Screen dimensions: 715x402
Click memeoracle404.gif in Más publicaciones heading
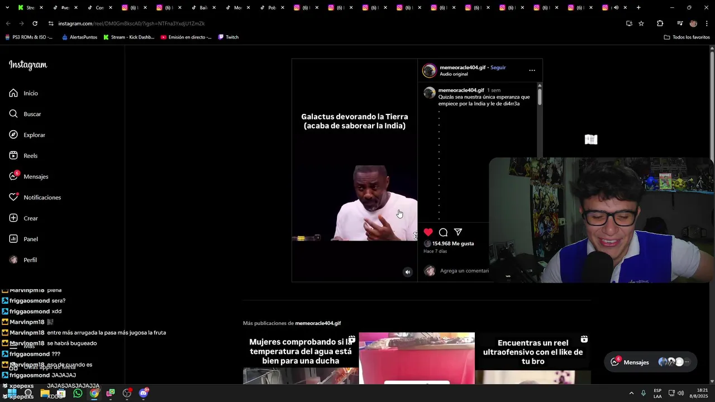pos(318,323)
